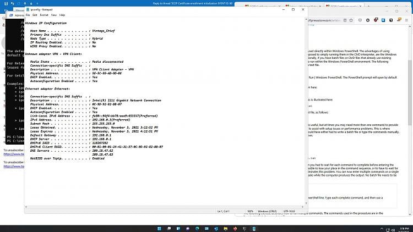Click the second unsubscribe link in the email
The height and width of the screenshot is (232, 413).
point(14,166)
